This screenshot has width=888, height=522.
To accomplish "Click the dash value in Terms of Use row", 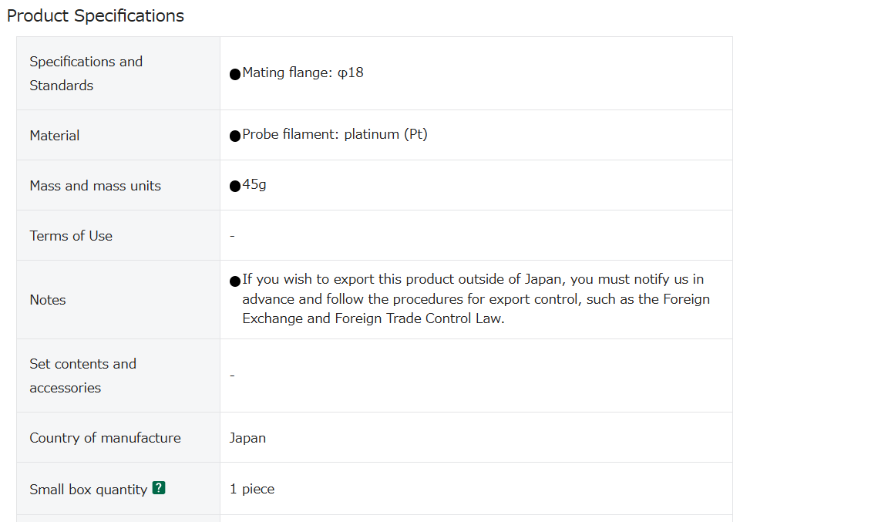I will pyautogui.click(x=232, y=236).
